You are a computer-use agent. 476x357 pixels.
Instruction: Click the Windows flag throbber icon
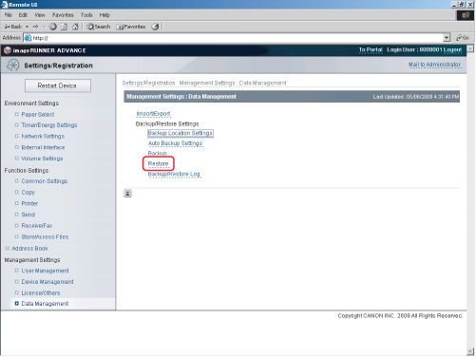click(466, 15)
